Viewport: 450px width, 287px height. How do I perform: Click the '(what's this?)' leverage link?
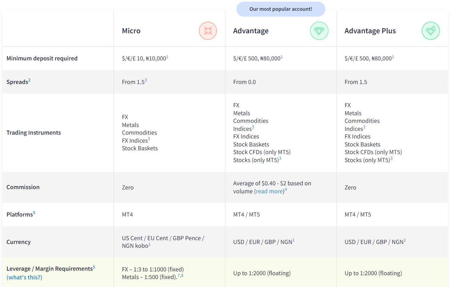pyautogui.click(x=24, y=277)
